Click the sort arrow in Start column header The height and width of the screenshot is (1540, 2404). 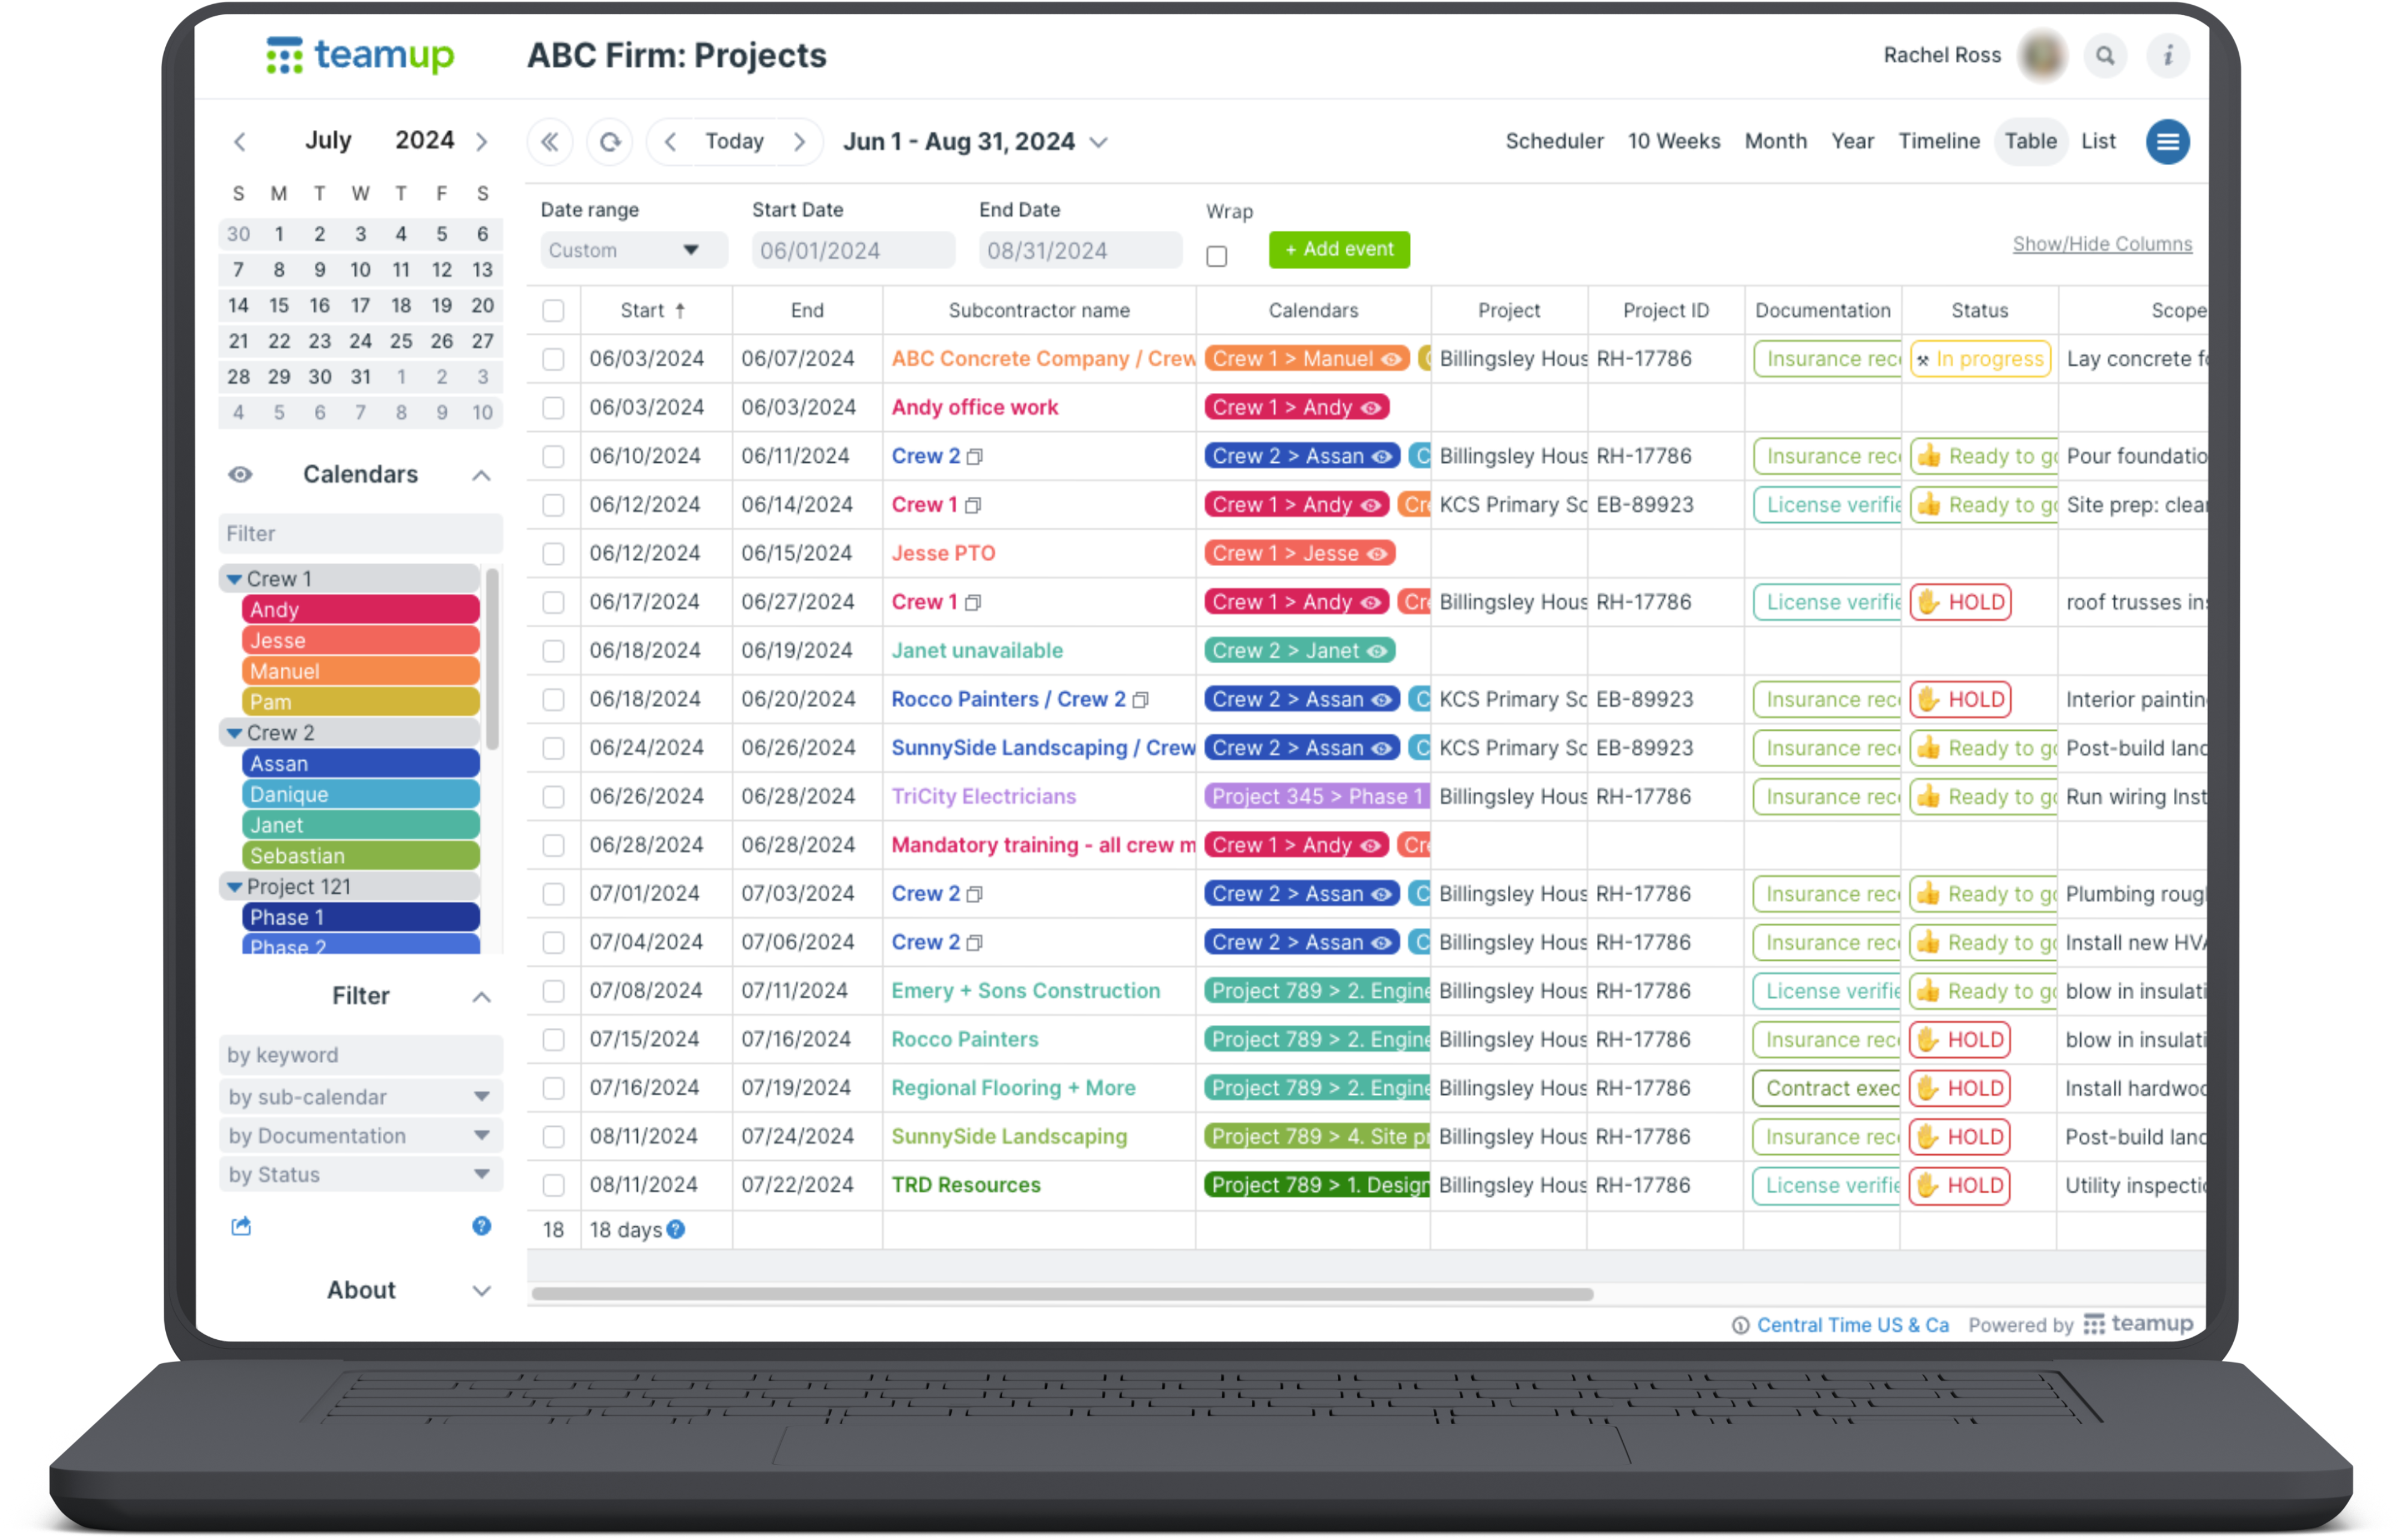point(680,311)
